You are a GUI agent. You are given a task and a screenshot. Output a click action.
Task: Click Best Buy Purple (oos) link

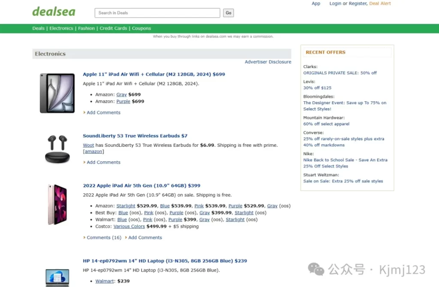(176, 213)
